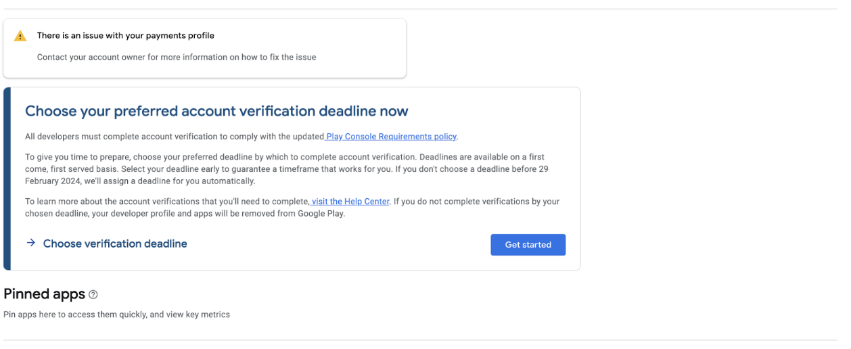Click the arrow icon before Choose verification deadline
The width and height of the screenshot is (851, 349).
[x=30, y=243]
